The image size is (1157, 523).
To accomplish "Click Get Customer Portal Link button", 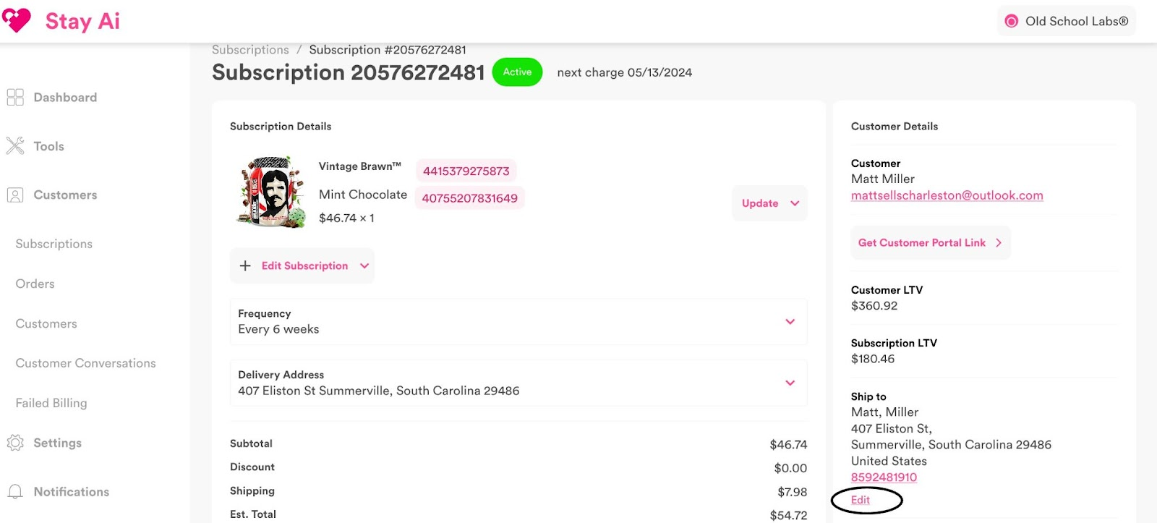I will tap(931, 243).
